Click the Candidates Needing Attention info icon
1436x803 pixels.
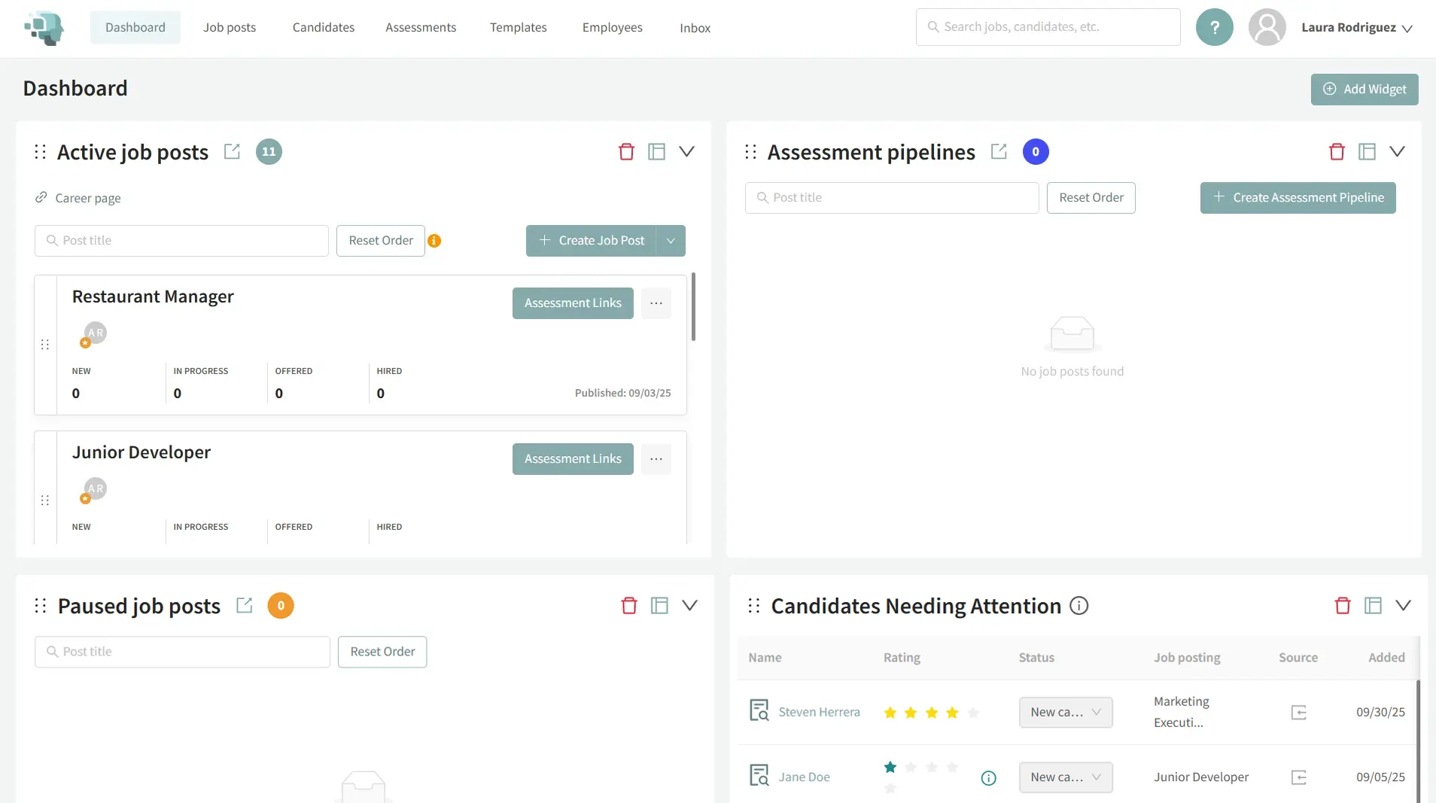click(x=1079, y=606)
